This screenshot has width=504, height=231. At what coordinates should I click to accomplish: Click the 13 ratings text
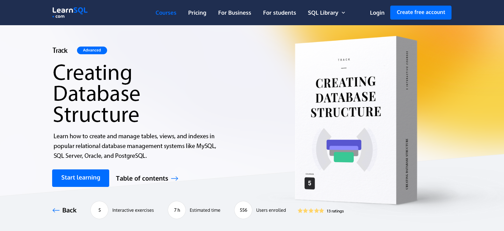pos(335,211)
